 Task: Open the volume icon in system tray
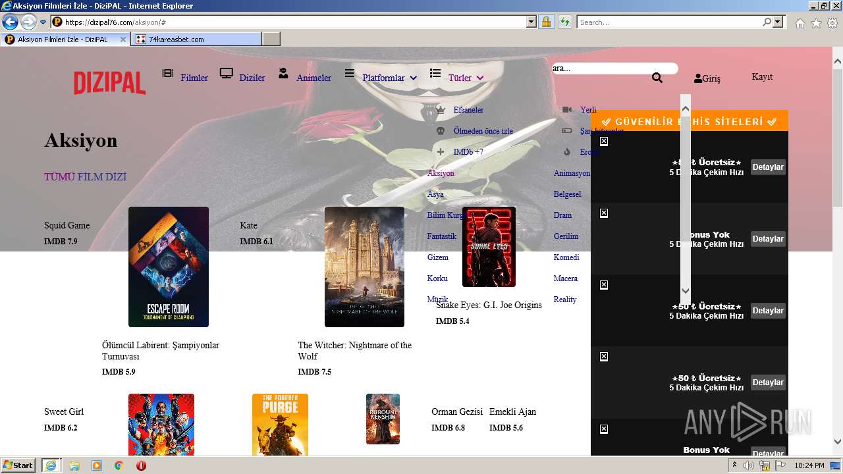pos(749,465)
